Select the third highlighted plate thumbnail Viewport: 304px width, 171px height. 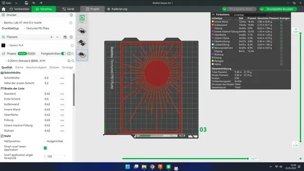click(x=82, y=55)
